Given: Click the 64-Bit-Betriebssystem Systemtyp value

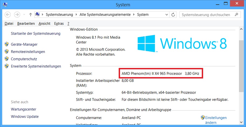Looking at the screenshot, I should coord(159,92).
